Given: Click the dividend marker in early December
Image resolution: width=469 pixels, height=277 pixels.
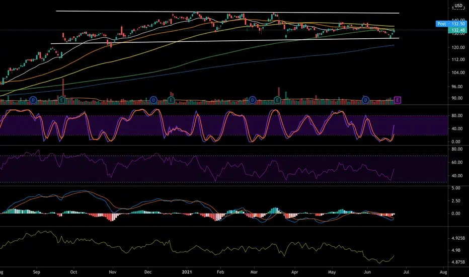Looking at the screenshot, I should (153, 100).
